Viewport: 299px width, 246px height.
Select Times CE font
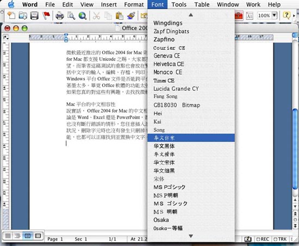click(x=191, y=81)
